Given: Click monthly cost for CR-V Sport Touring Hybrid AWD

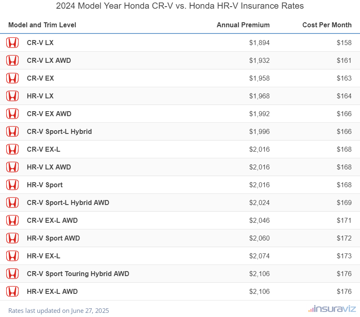Looking at the screenshot, I should tap(344, 274).
